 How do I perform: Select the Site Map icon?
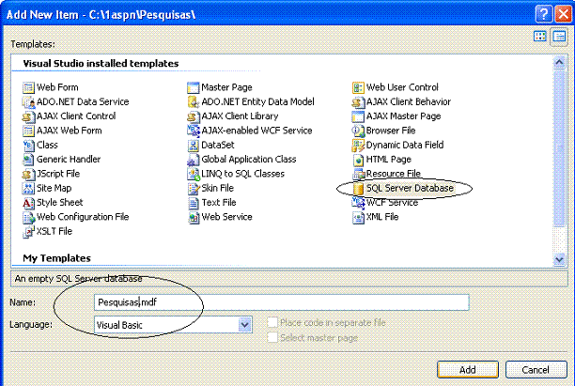pyautogui.click(x=28, y=189)
